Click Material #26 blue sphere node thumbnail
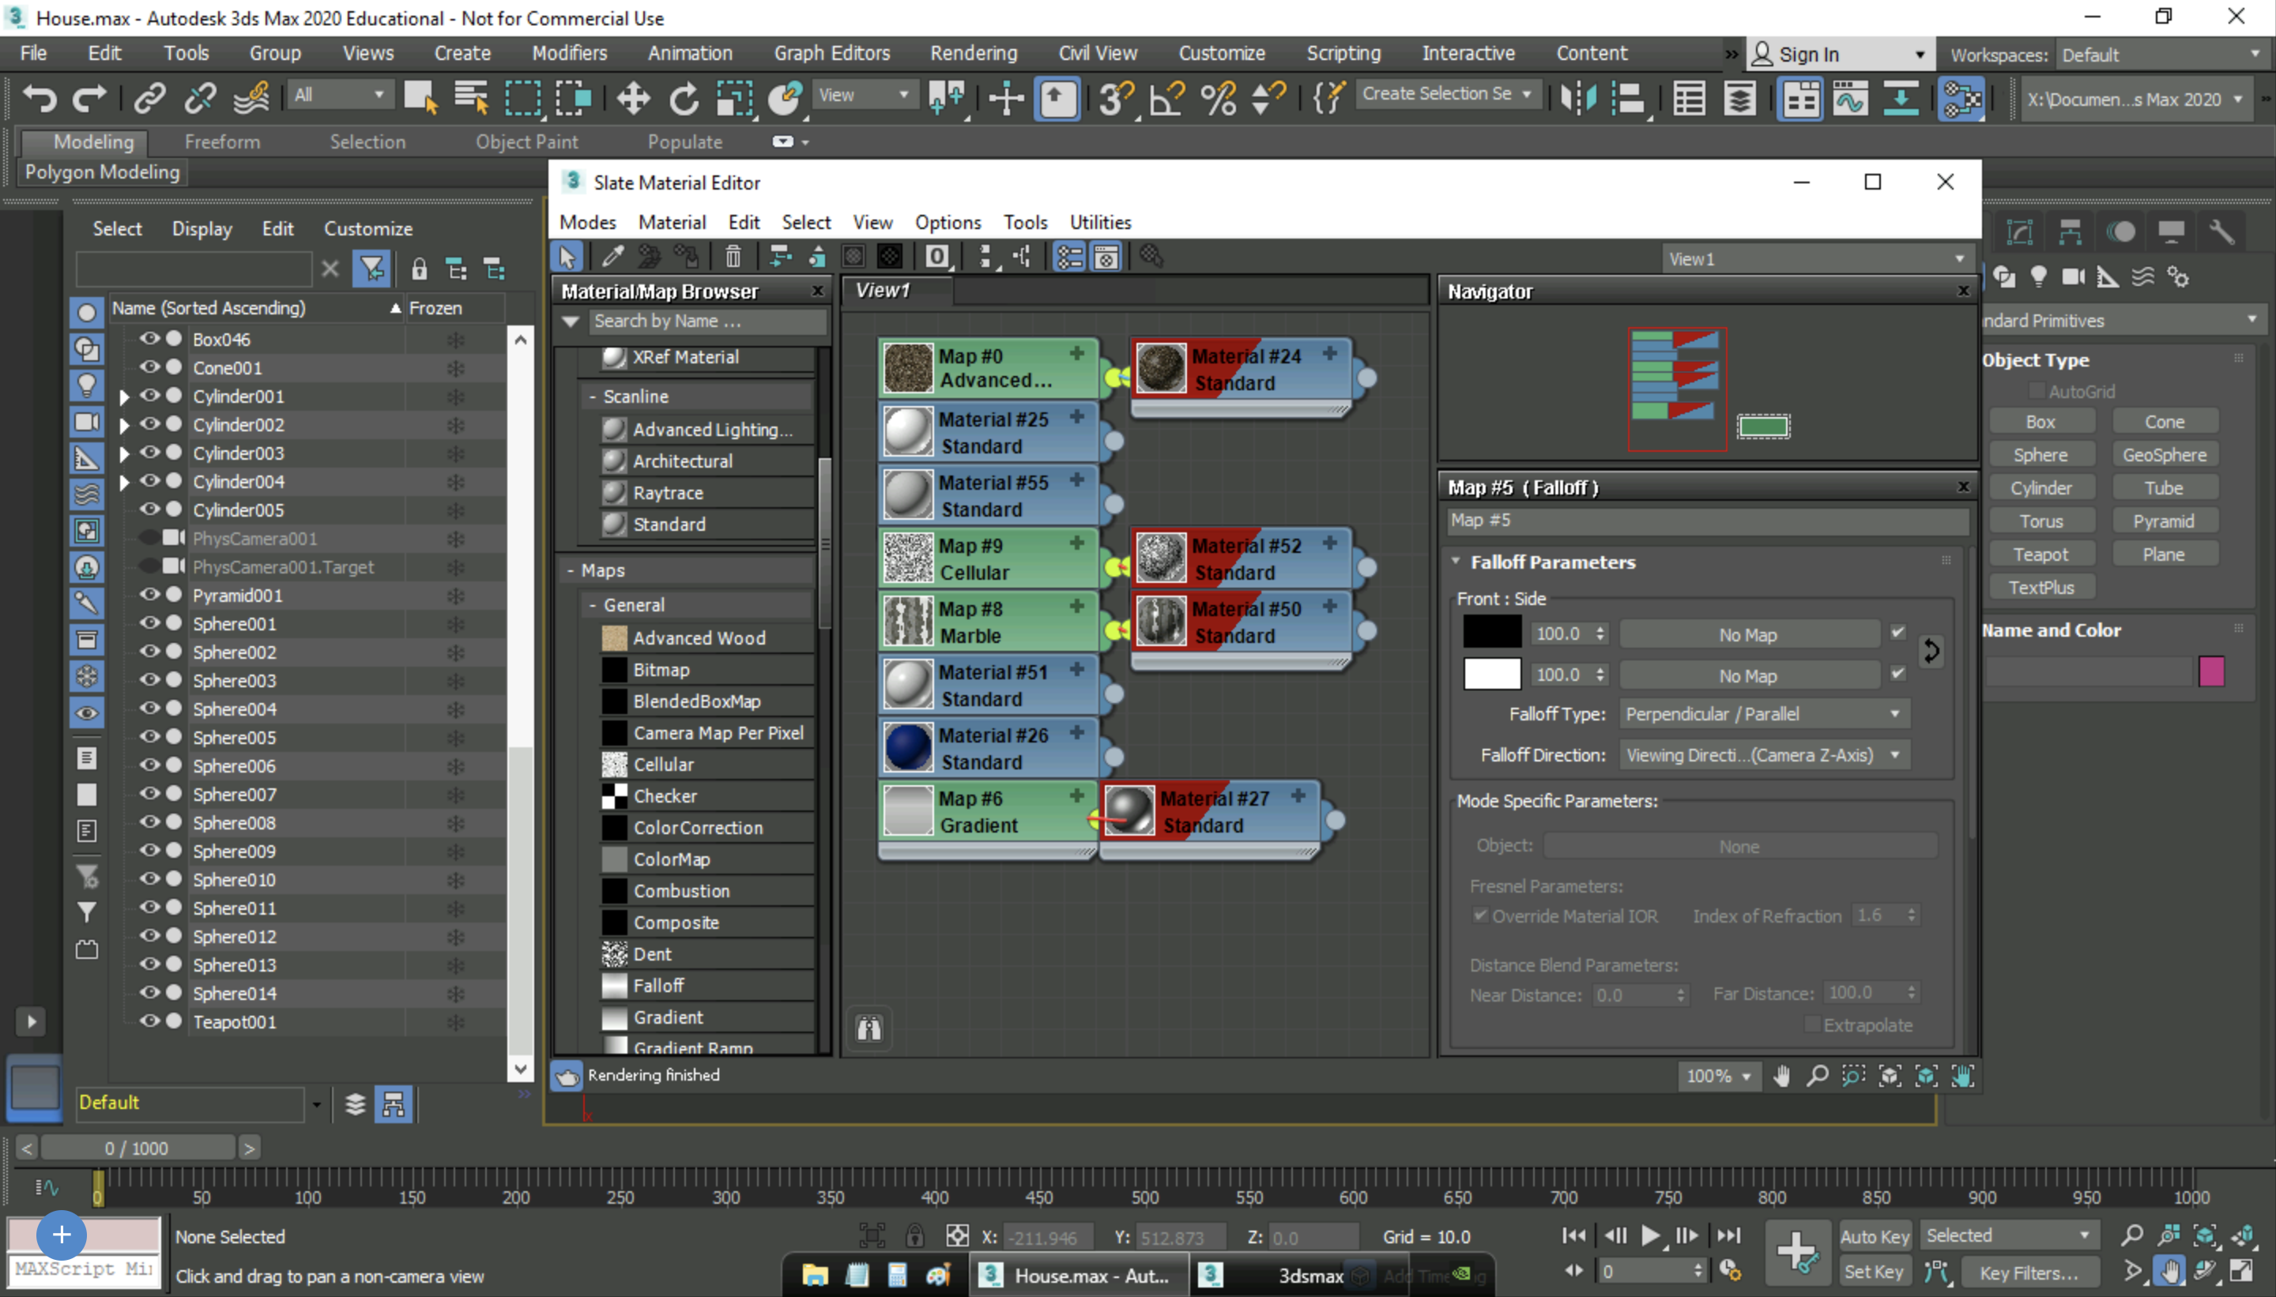 click(x=907, y=746)
